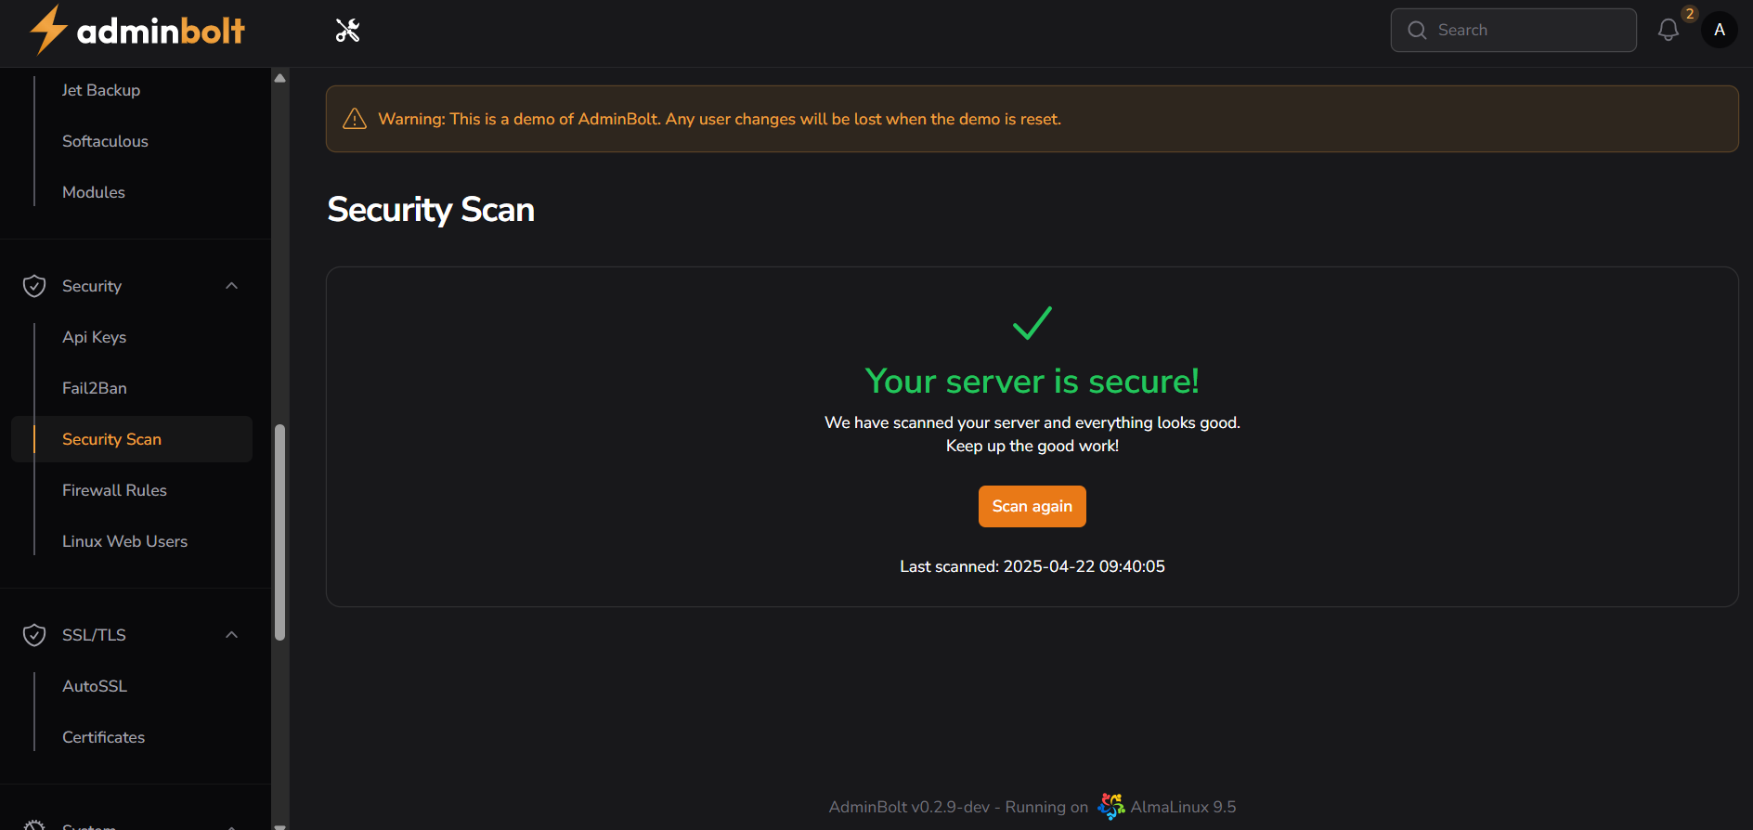This screenshot has height=830, width=1753.
Task: Click the AlmaLinux logo in footer
Action: pyautogui.click(x=1110, y=806)
